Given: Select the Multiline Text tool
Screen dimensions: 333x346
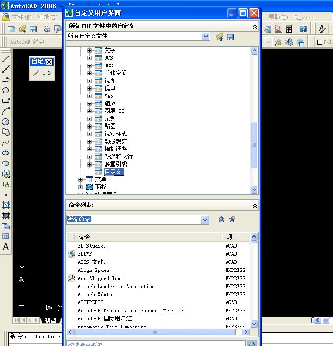Looking at the screenshot, I should 6,247.
